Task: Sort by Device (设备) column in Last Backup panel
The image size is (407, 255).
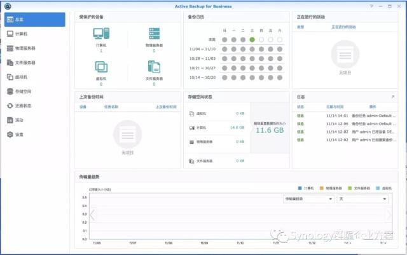Action: click(83, 107)
